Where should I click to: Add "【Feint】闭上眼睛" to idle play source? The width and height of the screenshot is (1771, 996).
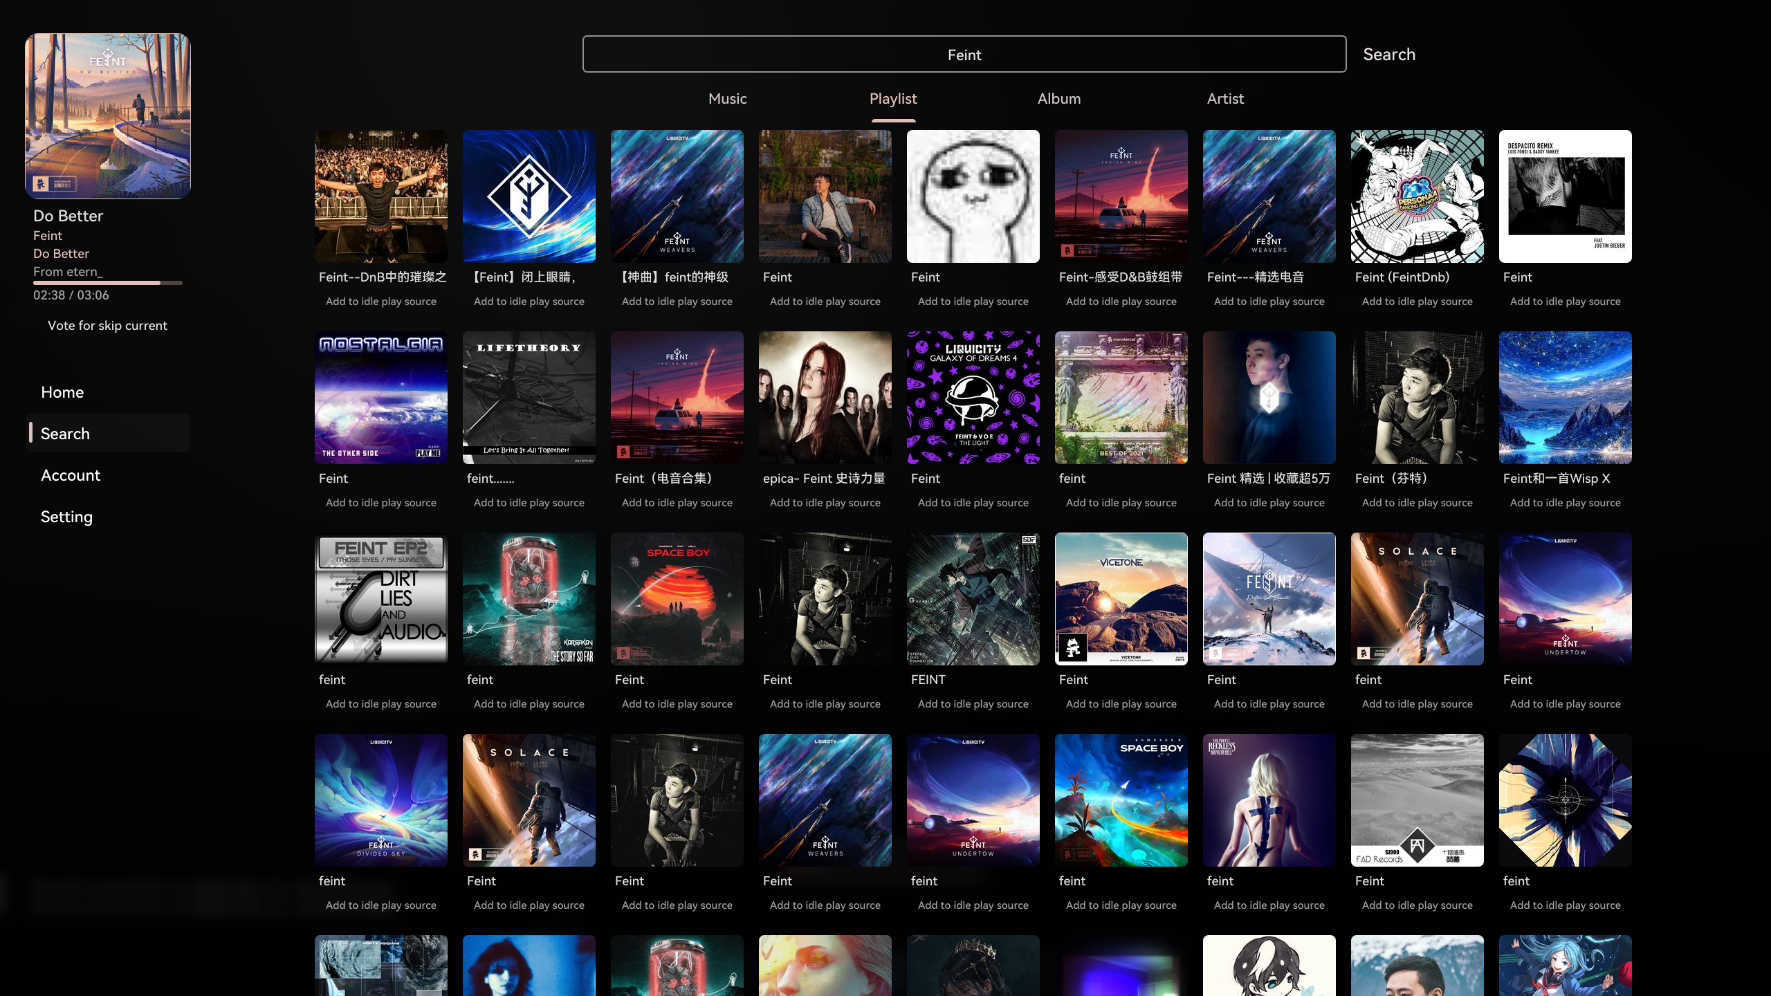[x=529, y=302]
